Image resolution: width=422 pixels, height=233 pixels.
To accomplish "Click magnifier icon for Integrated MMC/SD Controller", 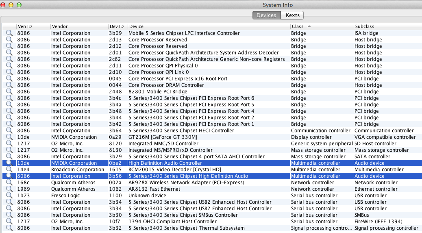I will click(9, 144).
